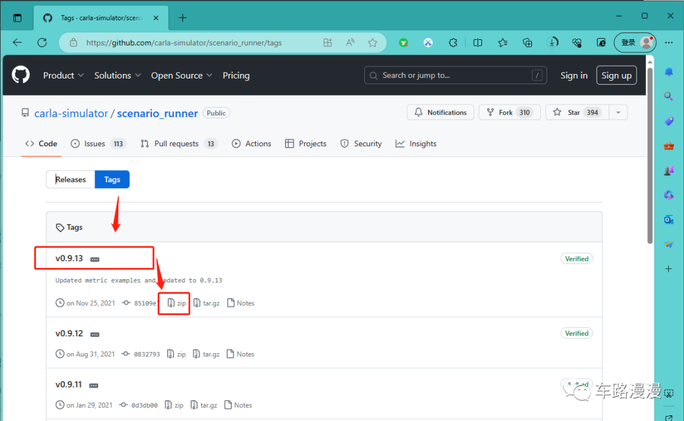The width and height of the screenshot is (684, 421).
Task: Open the v0.9.11 tag link
Action: 68,384
